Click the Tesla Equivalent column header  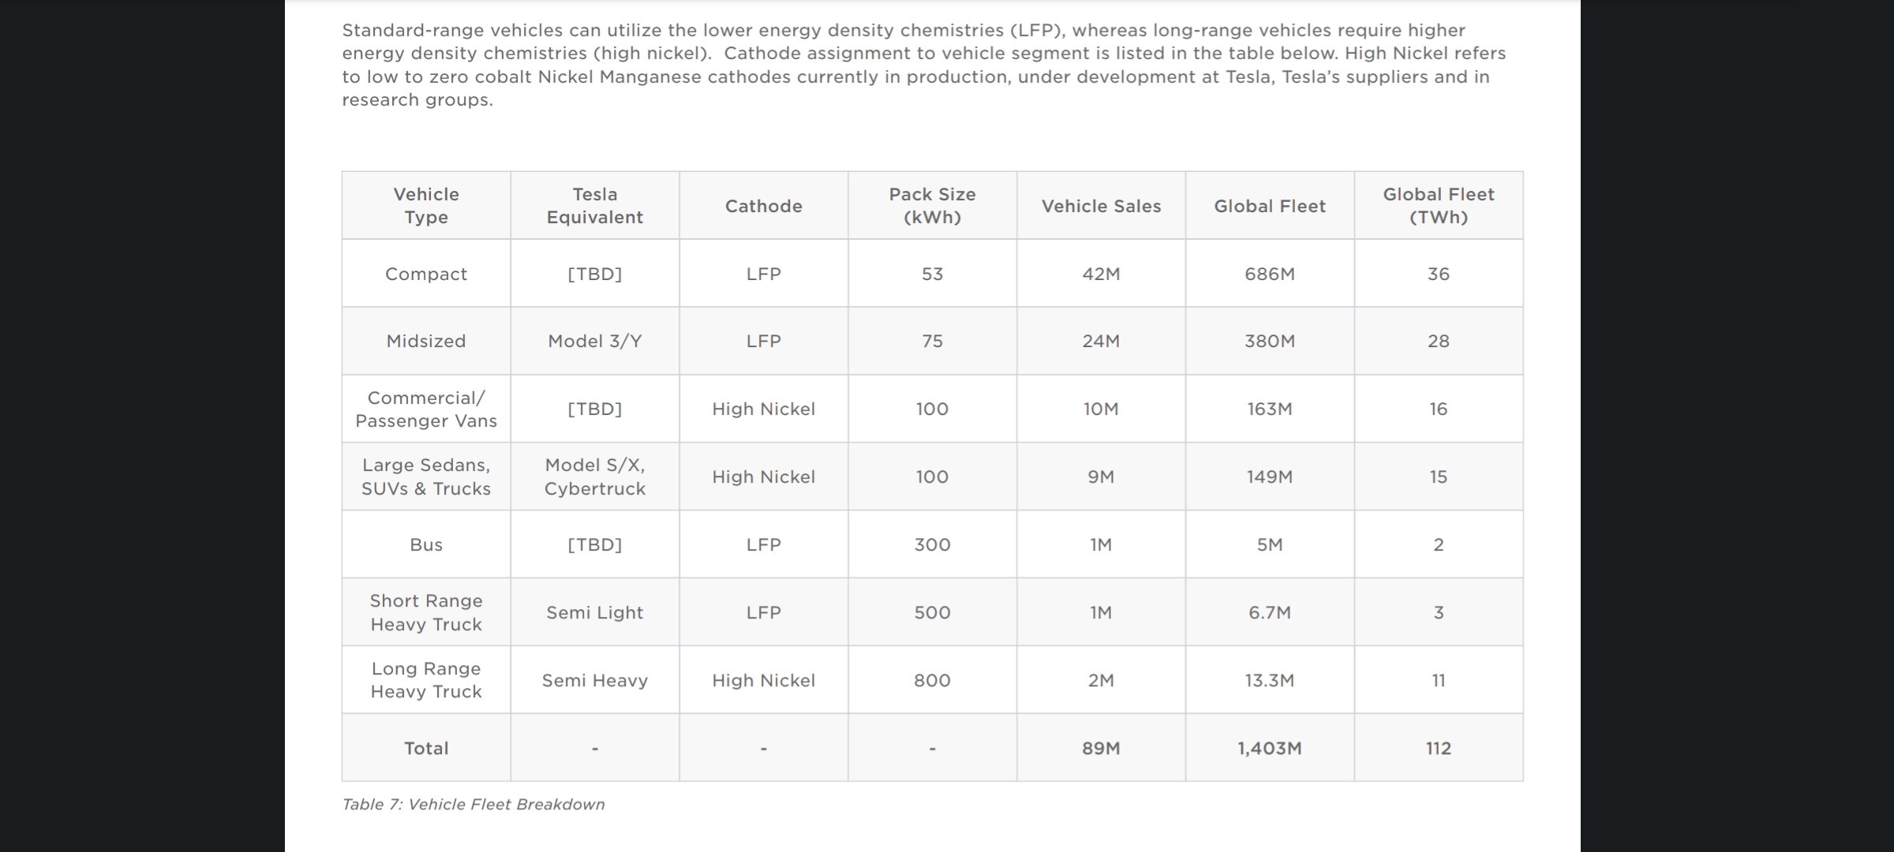594,206
